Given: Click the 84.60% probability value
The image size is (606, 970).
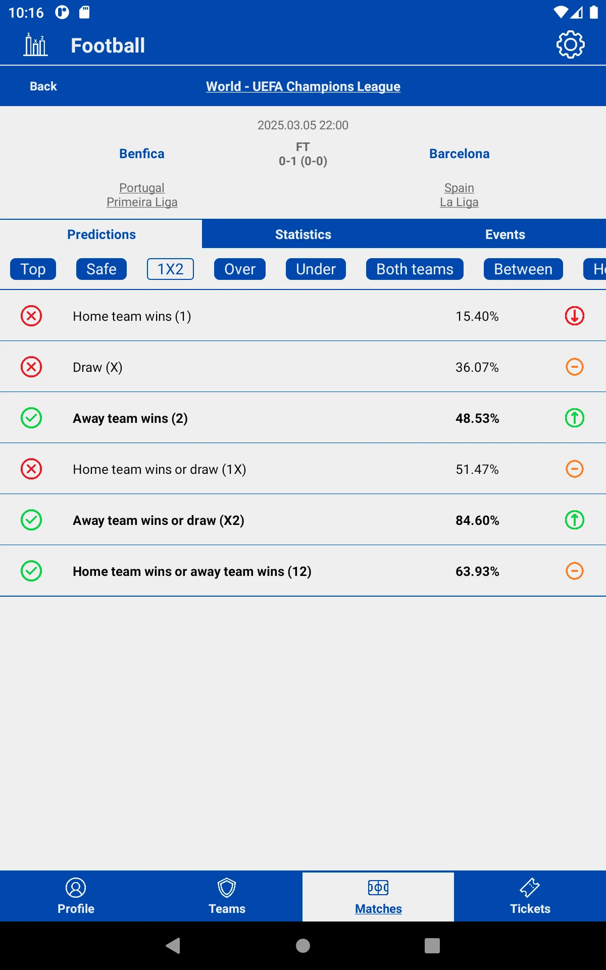Looking at the screenshot, I should [477, 520].
